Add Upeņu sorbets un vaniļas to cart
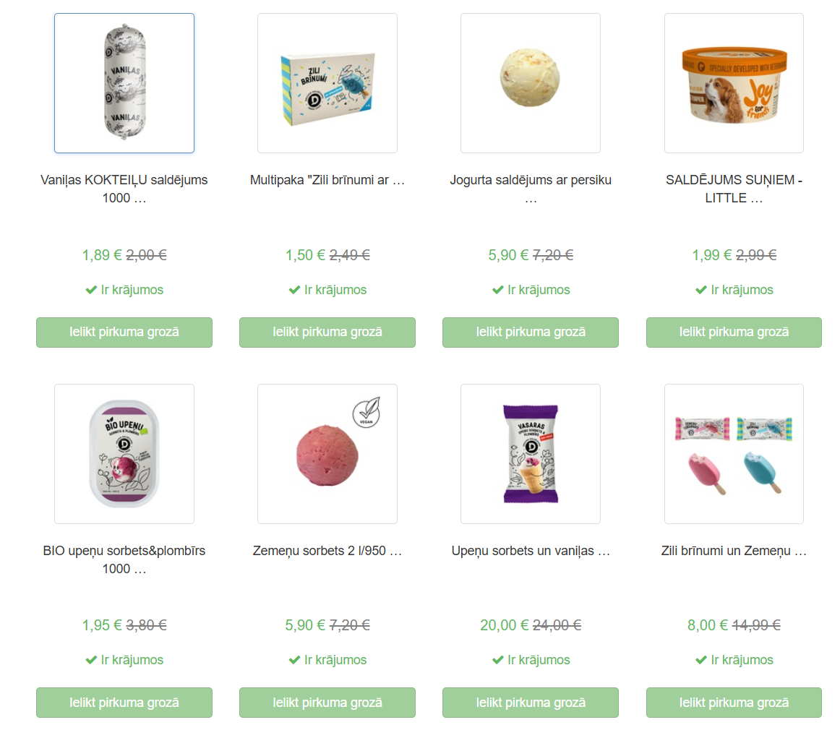840x738 pixels. [x=531, y=703]
